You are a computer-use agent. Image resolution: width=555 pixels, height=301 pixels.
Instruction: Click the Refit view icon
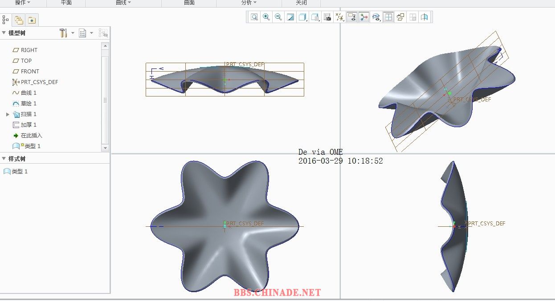(254, 17)
